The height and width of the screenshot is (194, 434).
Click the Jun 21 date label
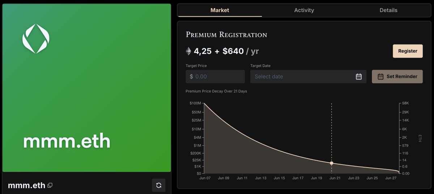click(335, 178)
